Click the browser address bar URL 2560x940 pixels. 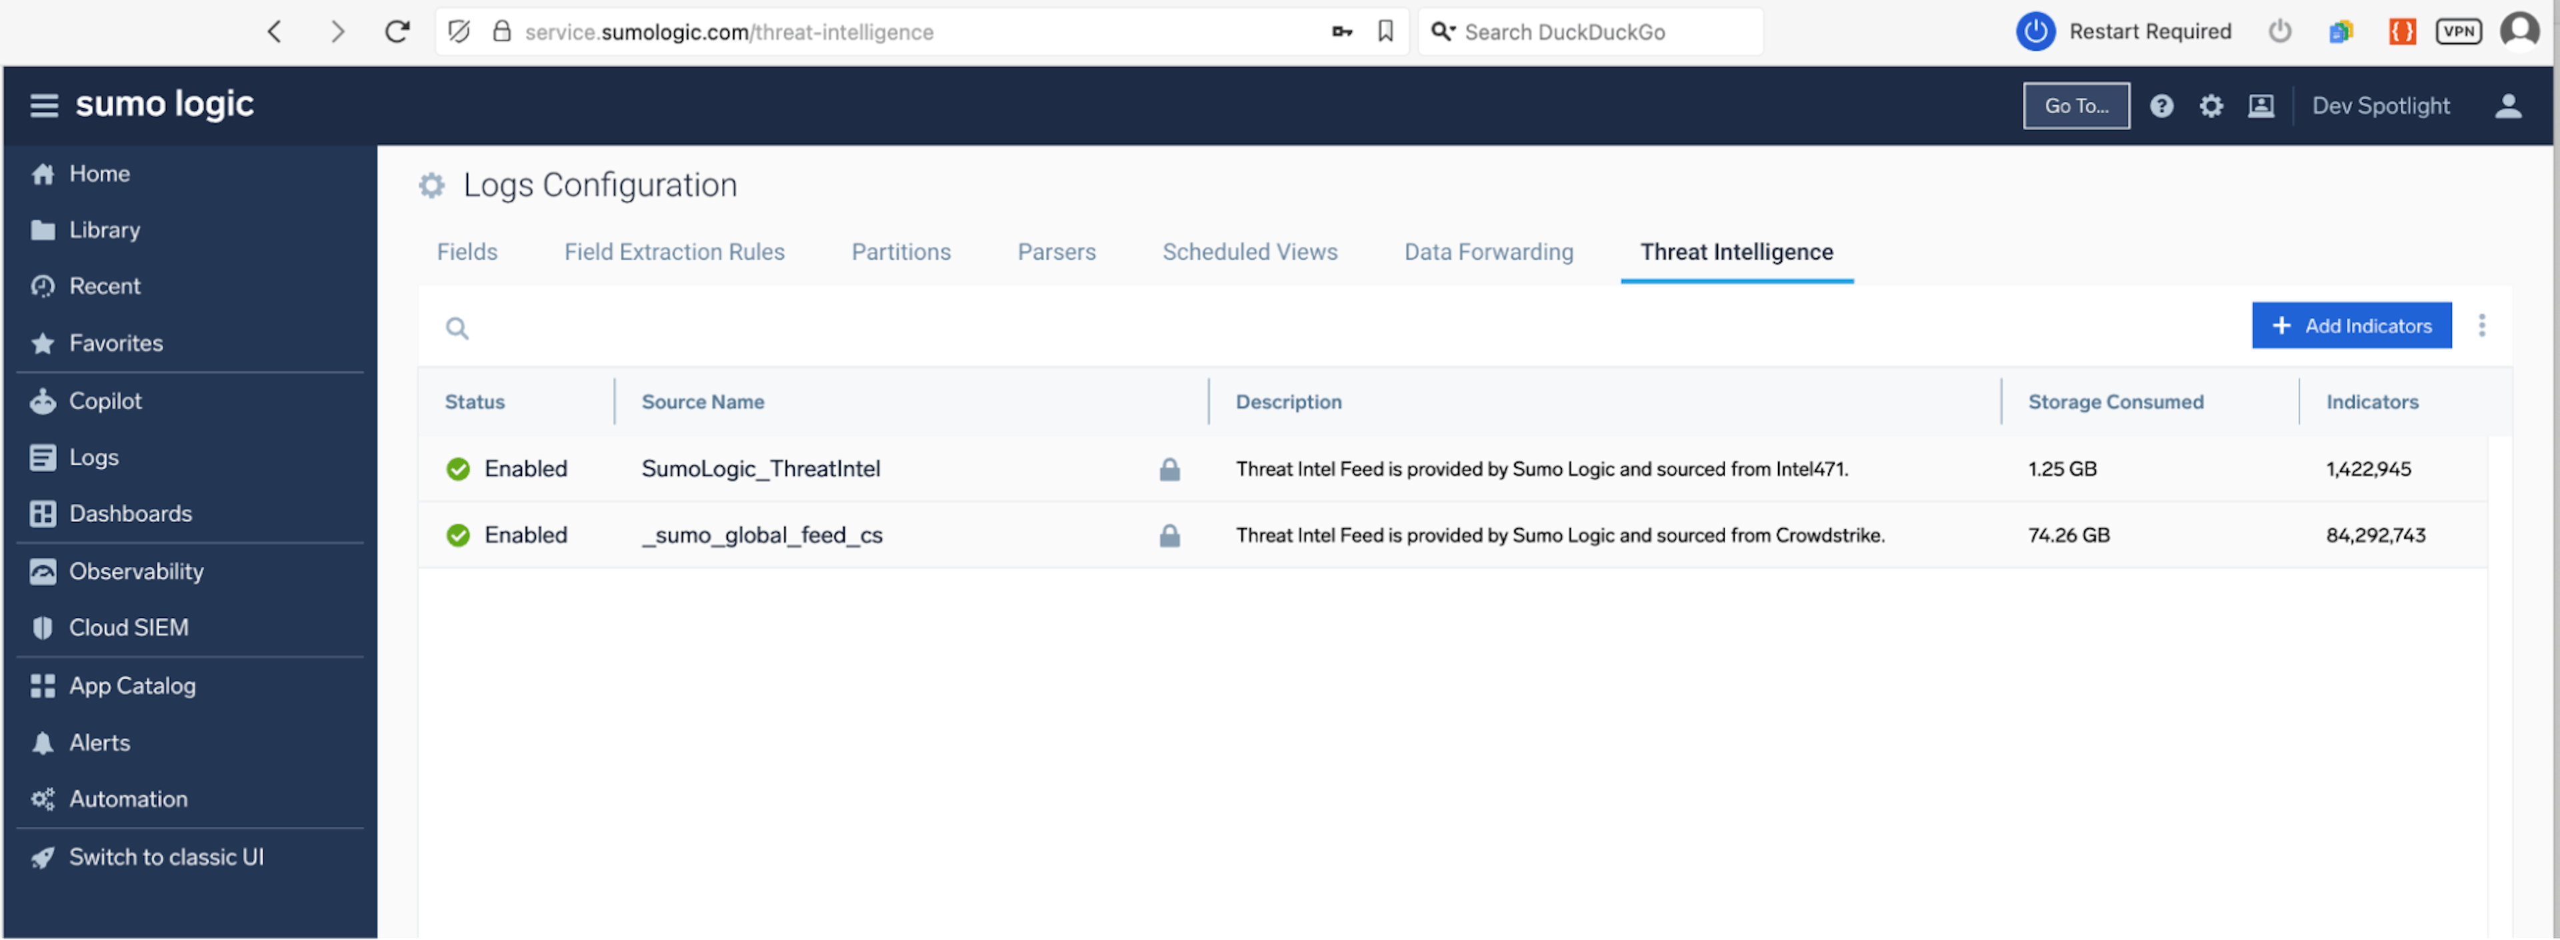pyautogui.click(x=729, y=33)
